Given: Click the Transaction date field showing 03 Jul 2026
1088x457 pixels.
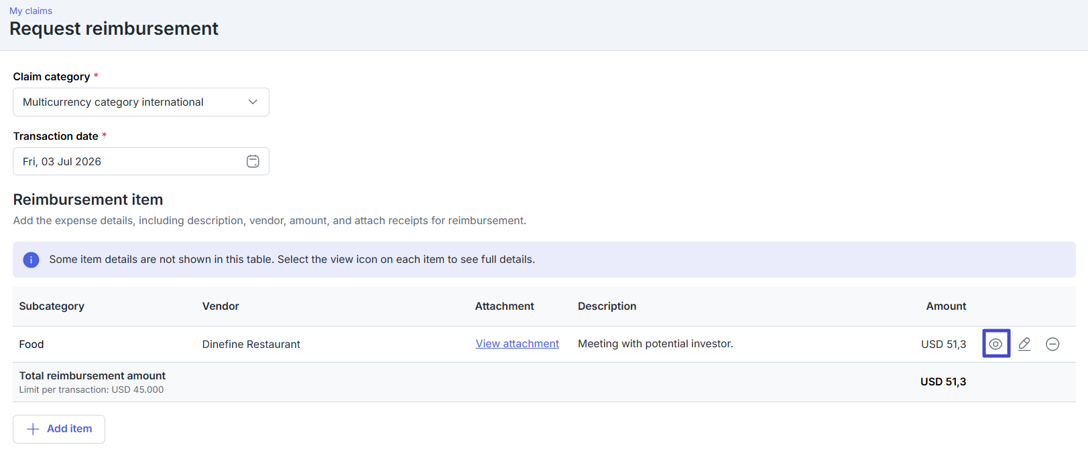Looking at the screenshot, I should click(x=141, y=161).
